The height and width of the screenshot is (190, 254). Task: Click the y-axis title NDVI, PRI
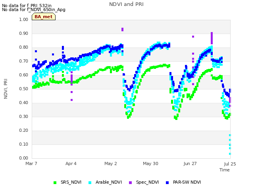pos(6,89)
